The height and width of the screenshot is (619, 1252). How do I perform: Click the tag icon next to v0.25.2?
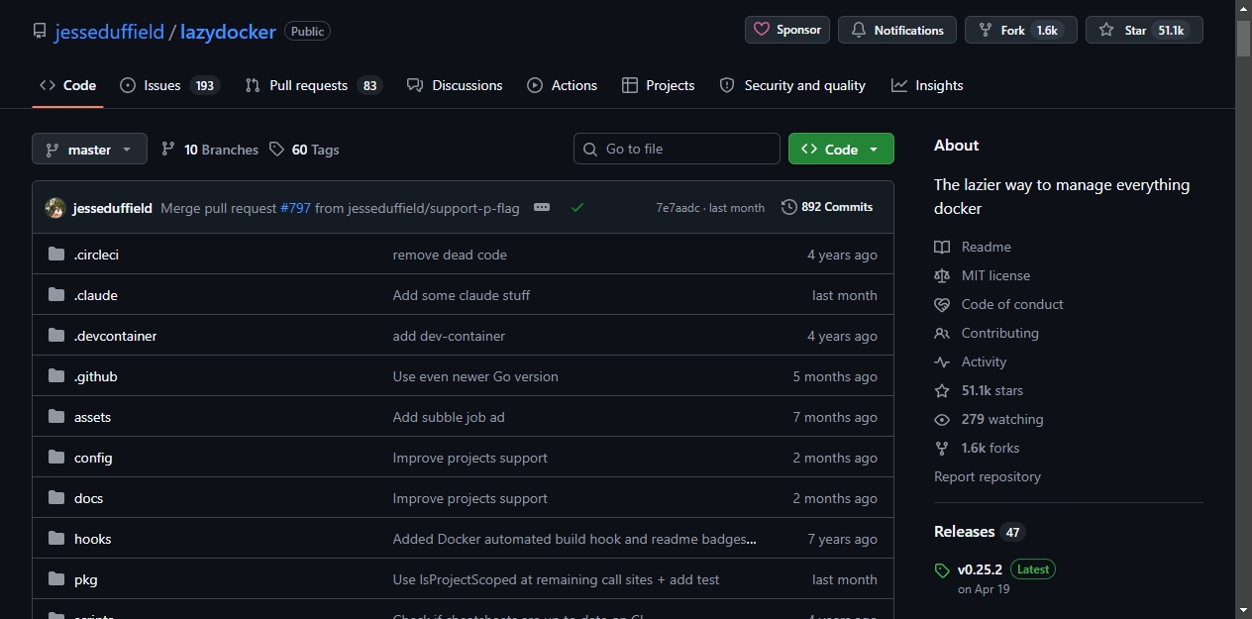pyautogui.click(x=942, y=570)
